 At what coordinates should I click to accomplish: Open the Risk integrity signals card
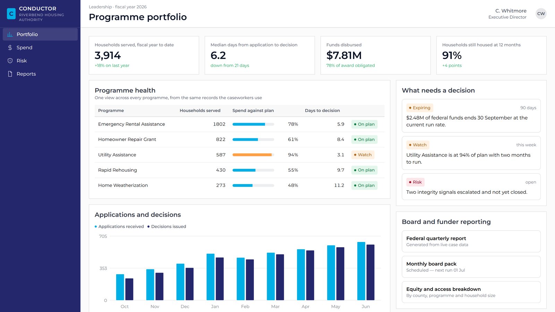[x=471, y=187]
